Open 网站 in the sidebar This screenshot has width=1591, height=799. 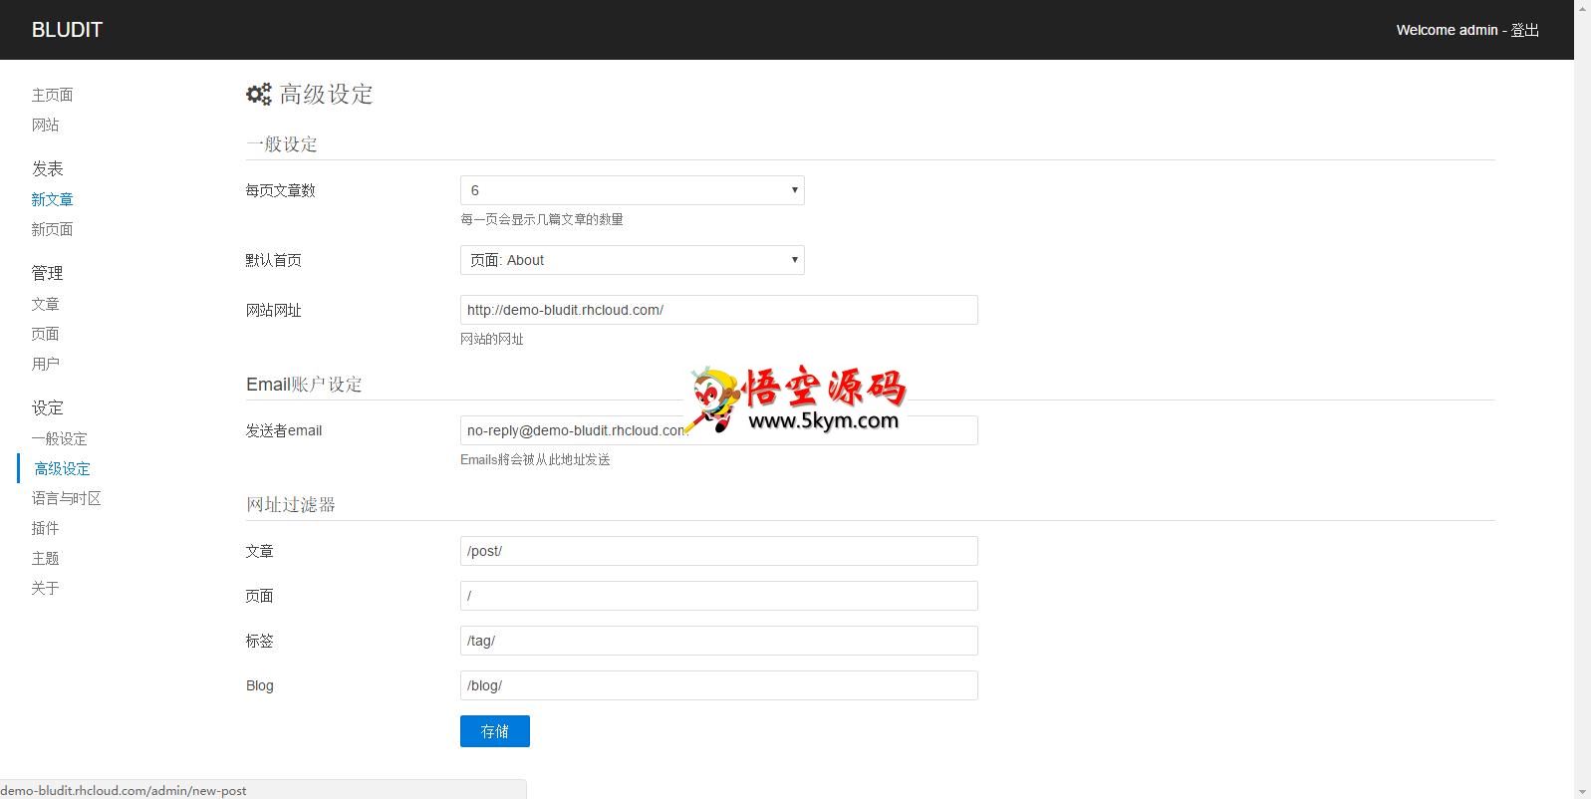click(45, 125)
